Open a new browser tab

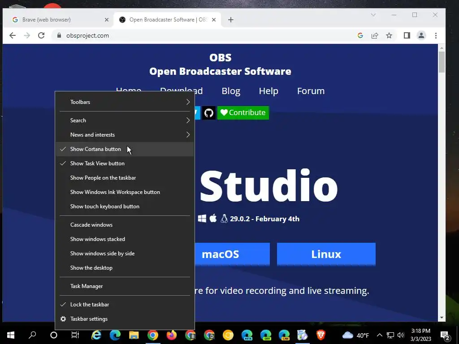pyautogui.click(x=231, y=20)
